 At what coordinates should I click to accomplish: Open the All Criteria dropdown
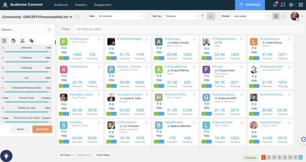pos(66,155)
